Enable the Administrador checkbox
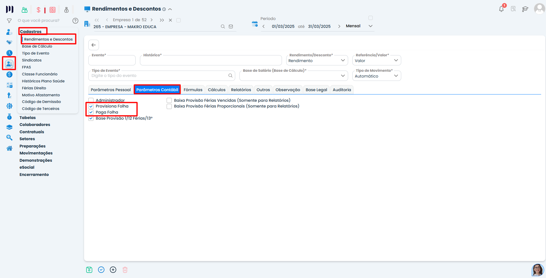 coord(91,100)
